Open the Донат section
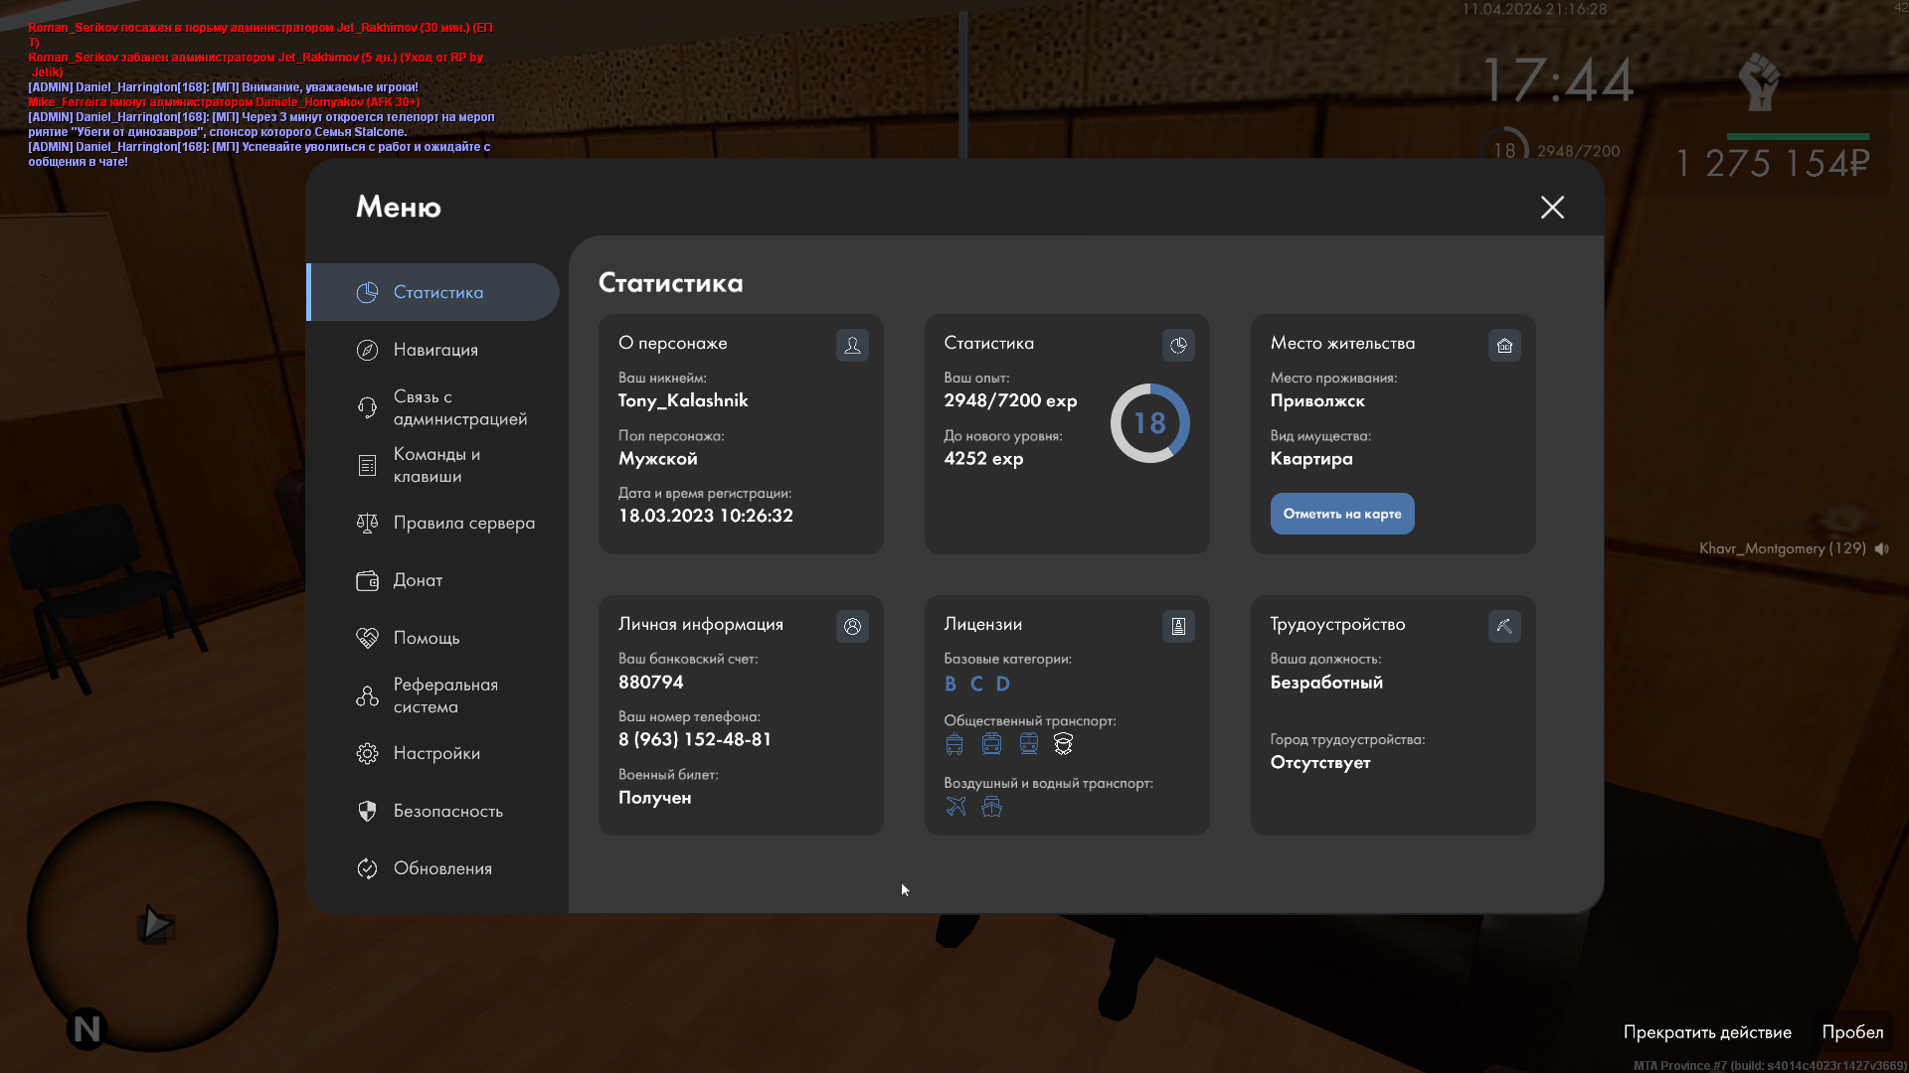Viewport: 1909px width, 1073px height. coord(418,580)
